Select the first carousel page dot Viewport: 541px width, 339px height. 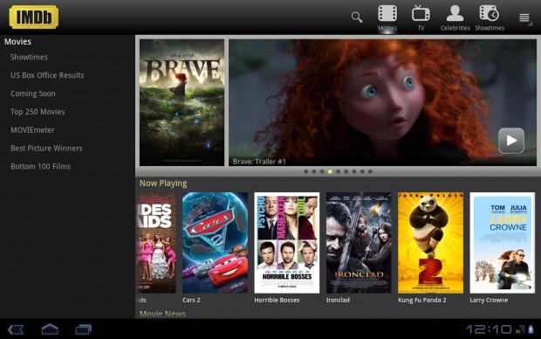pos(306,172)
